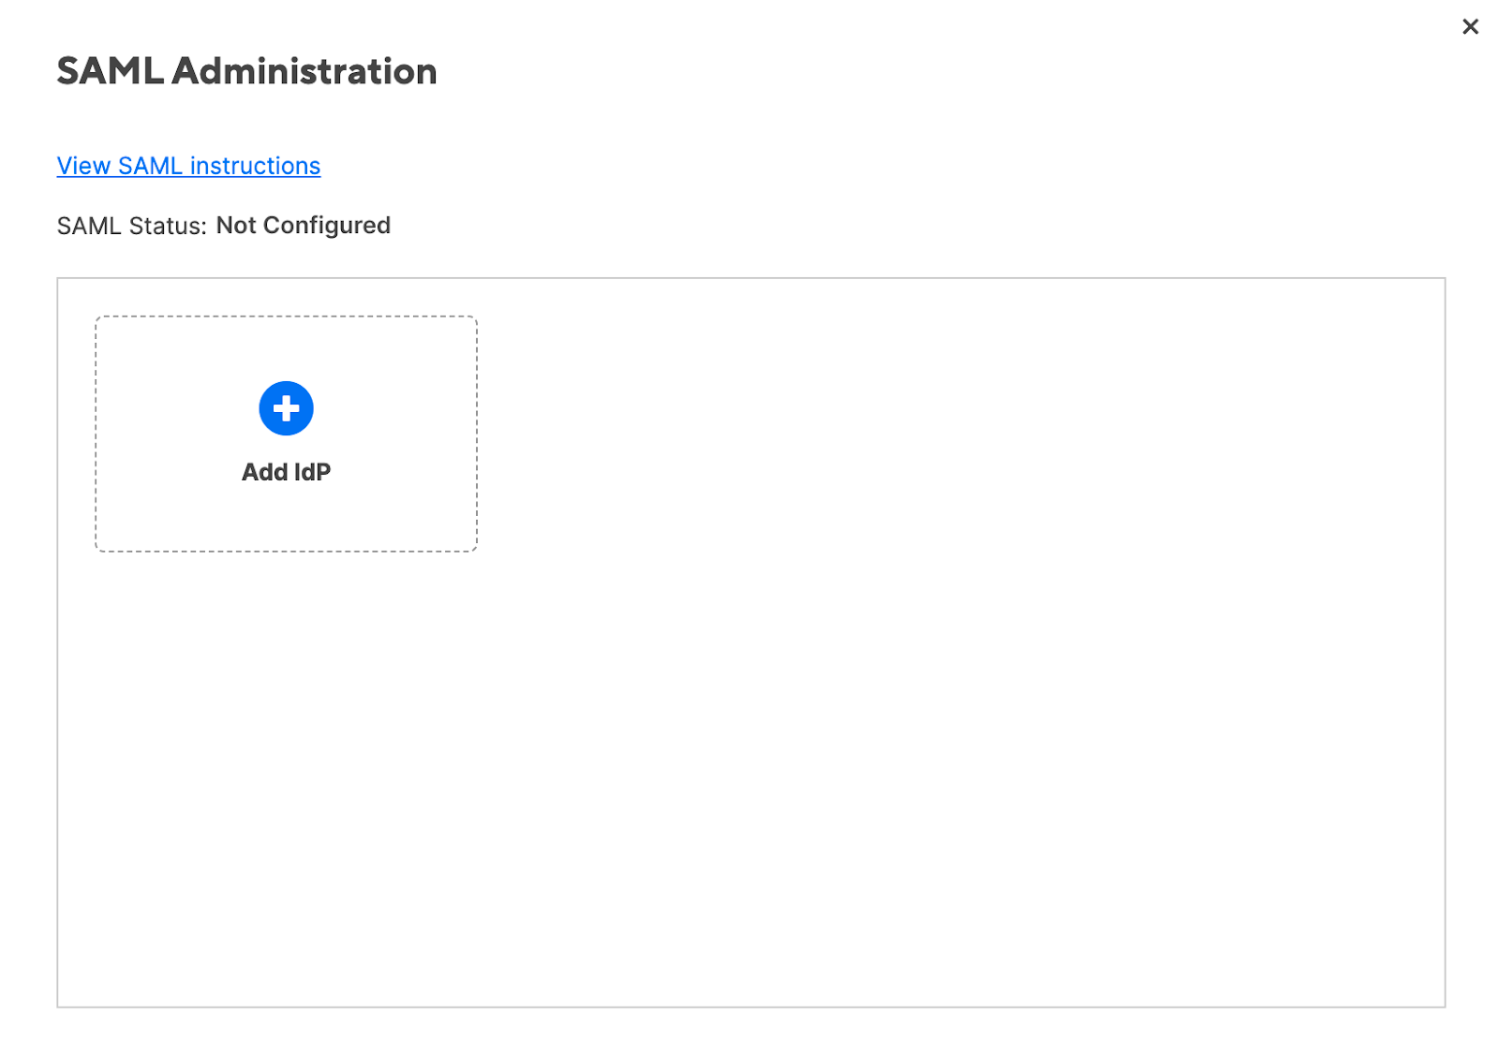Click the SAML Status label
Image resolution: width=1499 pixels, height=1061 pixels.
click(x=131, y=226)
